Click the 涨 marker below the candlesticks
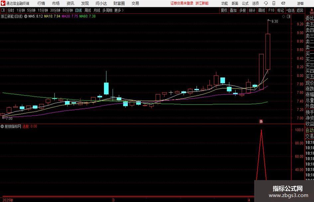The width and height of the screenshot is (314, 202). pyautogui.click(x=261, y=121)
